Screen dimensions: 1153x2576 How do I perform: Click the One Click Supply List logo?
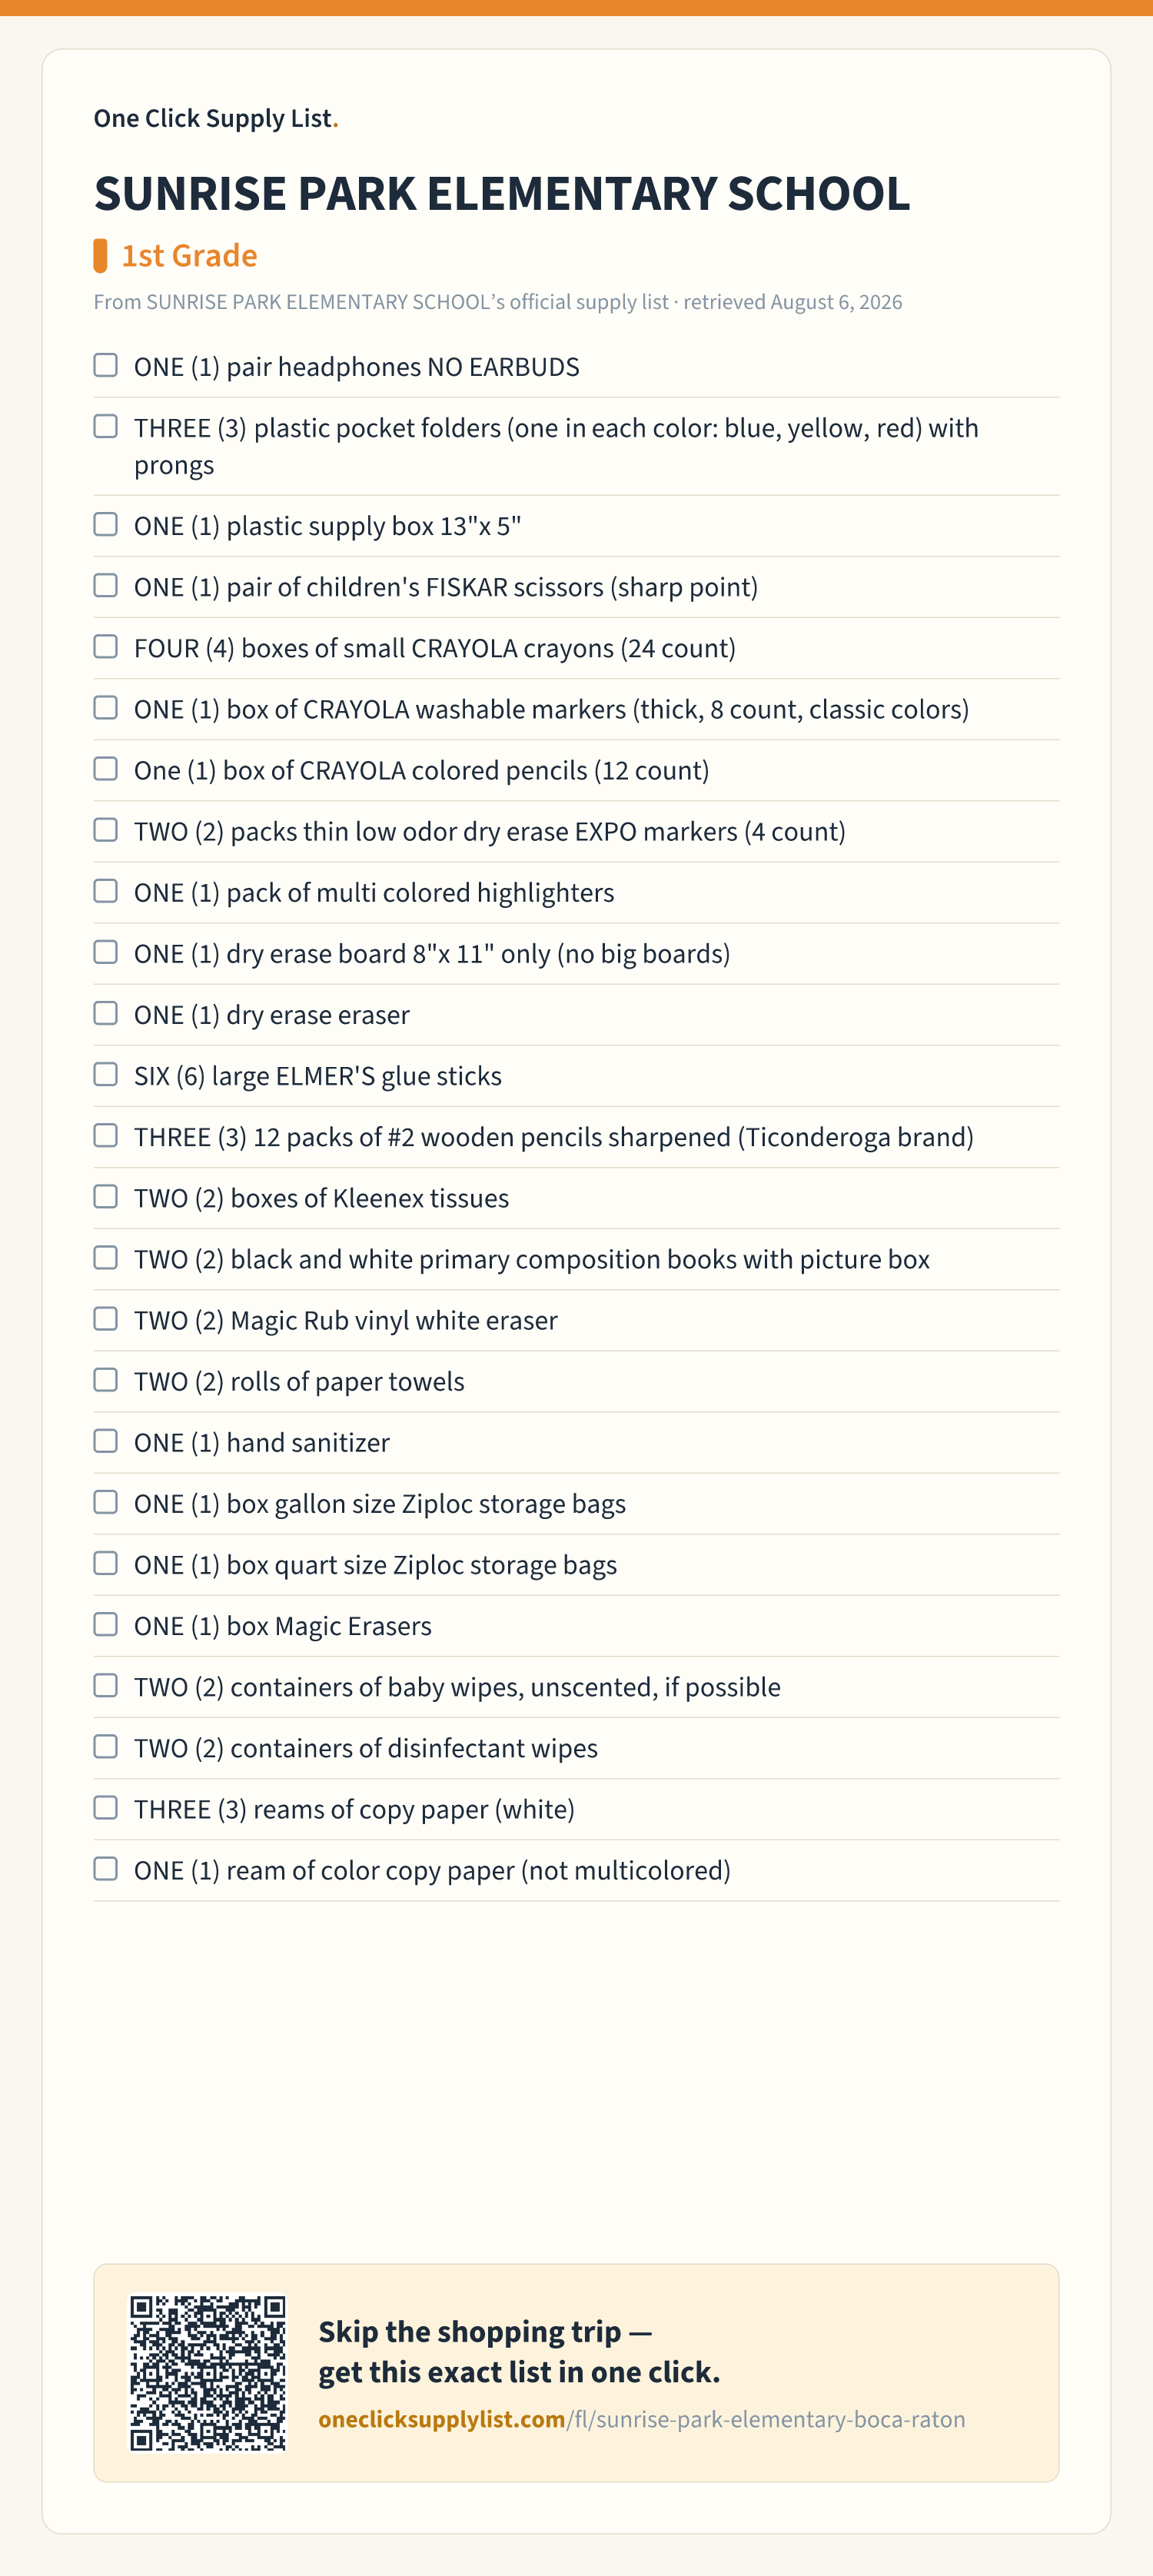pyautogui.click(x=216, y=118)
